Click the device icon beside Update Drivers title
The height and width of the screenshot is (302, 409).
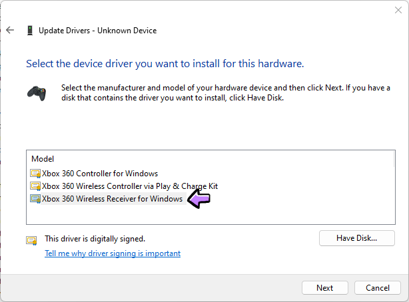click(x=29, y=30)
